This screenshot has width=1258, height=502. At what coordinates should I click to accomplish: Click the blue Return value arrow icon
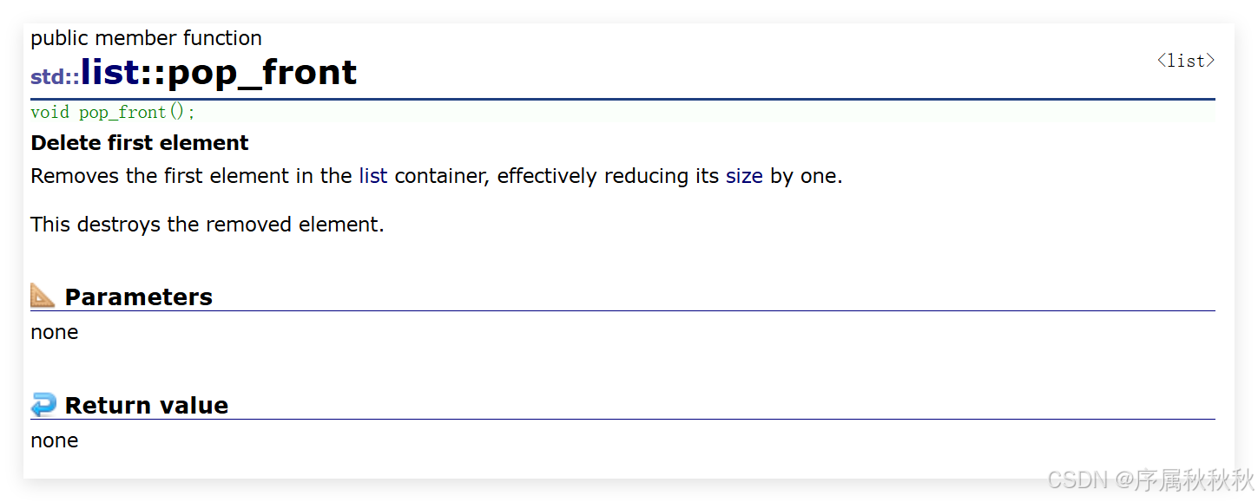tap(43, 404)
